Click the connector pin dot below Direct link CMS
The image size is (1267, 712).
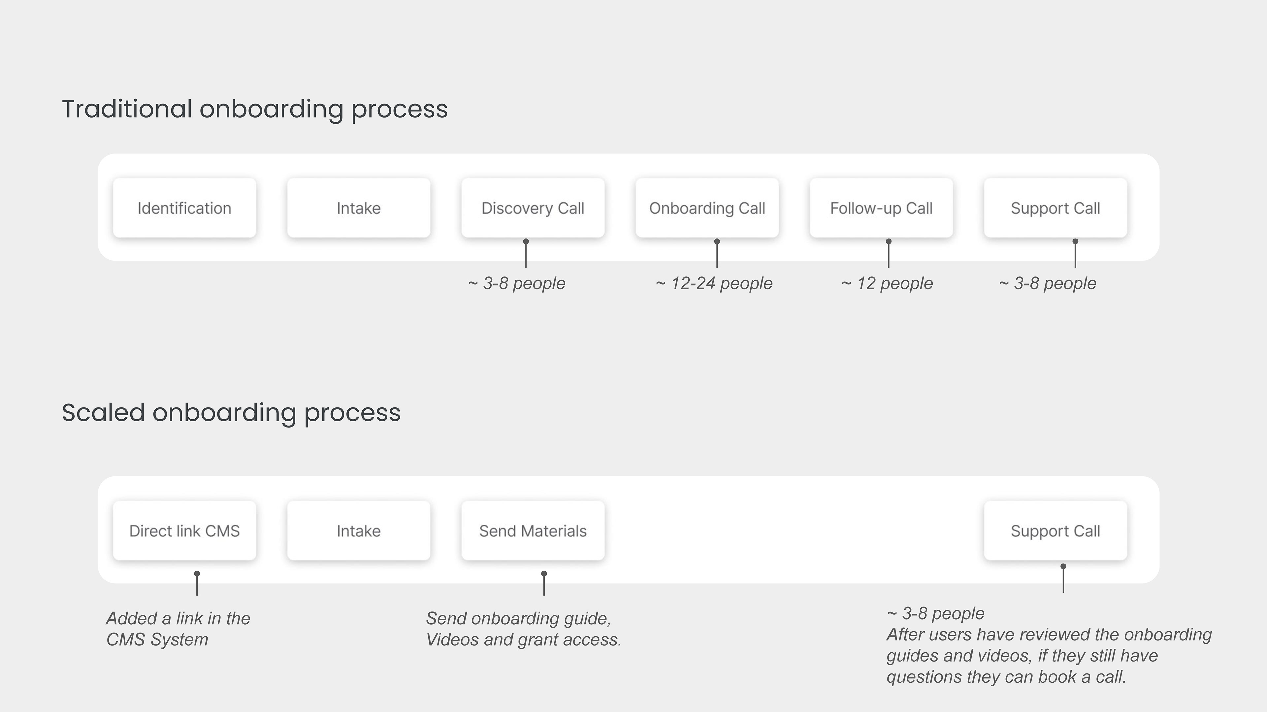pyautogui.click(x=197, y=574)
